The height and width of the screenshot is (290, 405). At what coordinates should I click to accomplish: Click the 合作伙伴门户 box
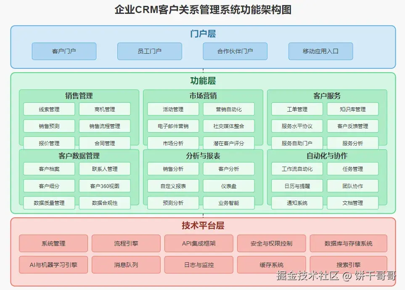tap(235, 51)
